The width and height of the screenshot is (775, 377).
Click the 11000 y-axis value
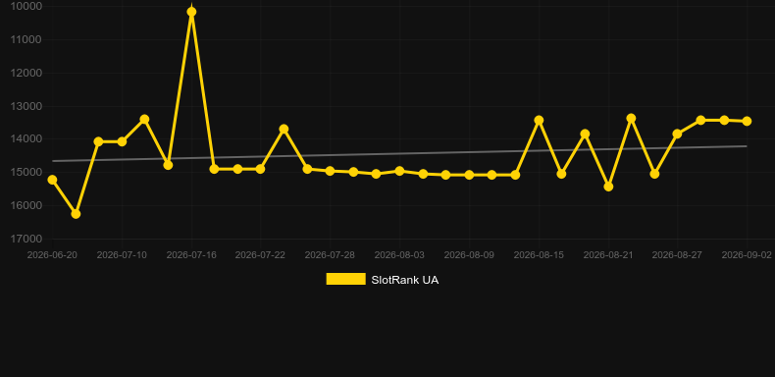pyautogui.click(x=26, y=39)
